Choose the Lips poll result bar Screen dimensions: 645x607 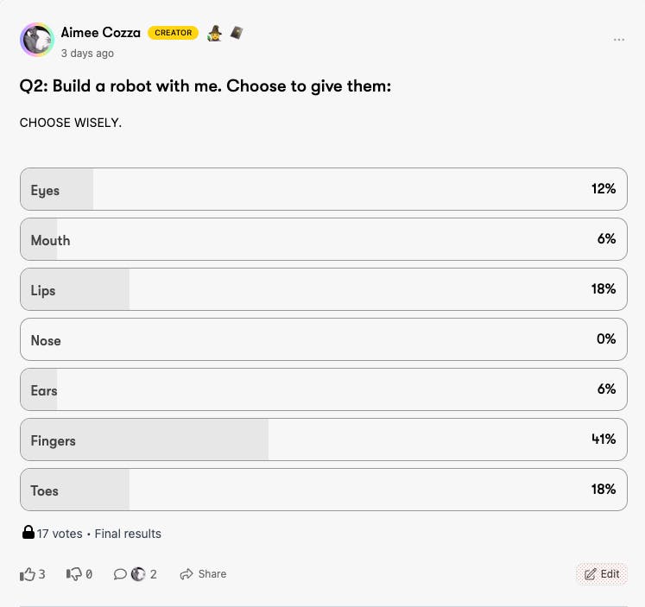(x=324, y=289)
